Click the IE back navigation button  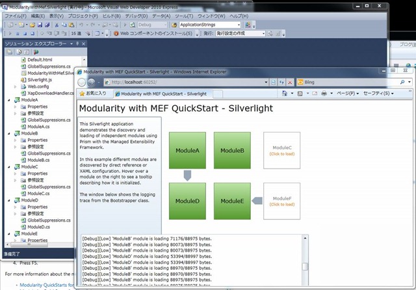click(83, 82)
